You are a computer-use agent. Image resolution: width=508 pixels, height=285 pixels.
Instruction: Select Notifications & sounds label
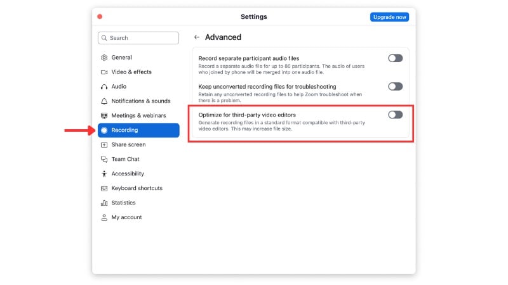point(141,101)
